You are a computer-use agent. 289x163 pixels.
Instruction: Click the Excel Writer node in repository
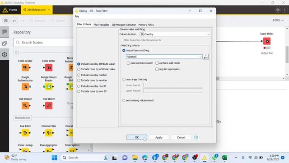pos(49,67)
